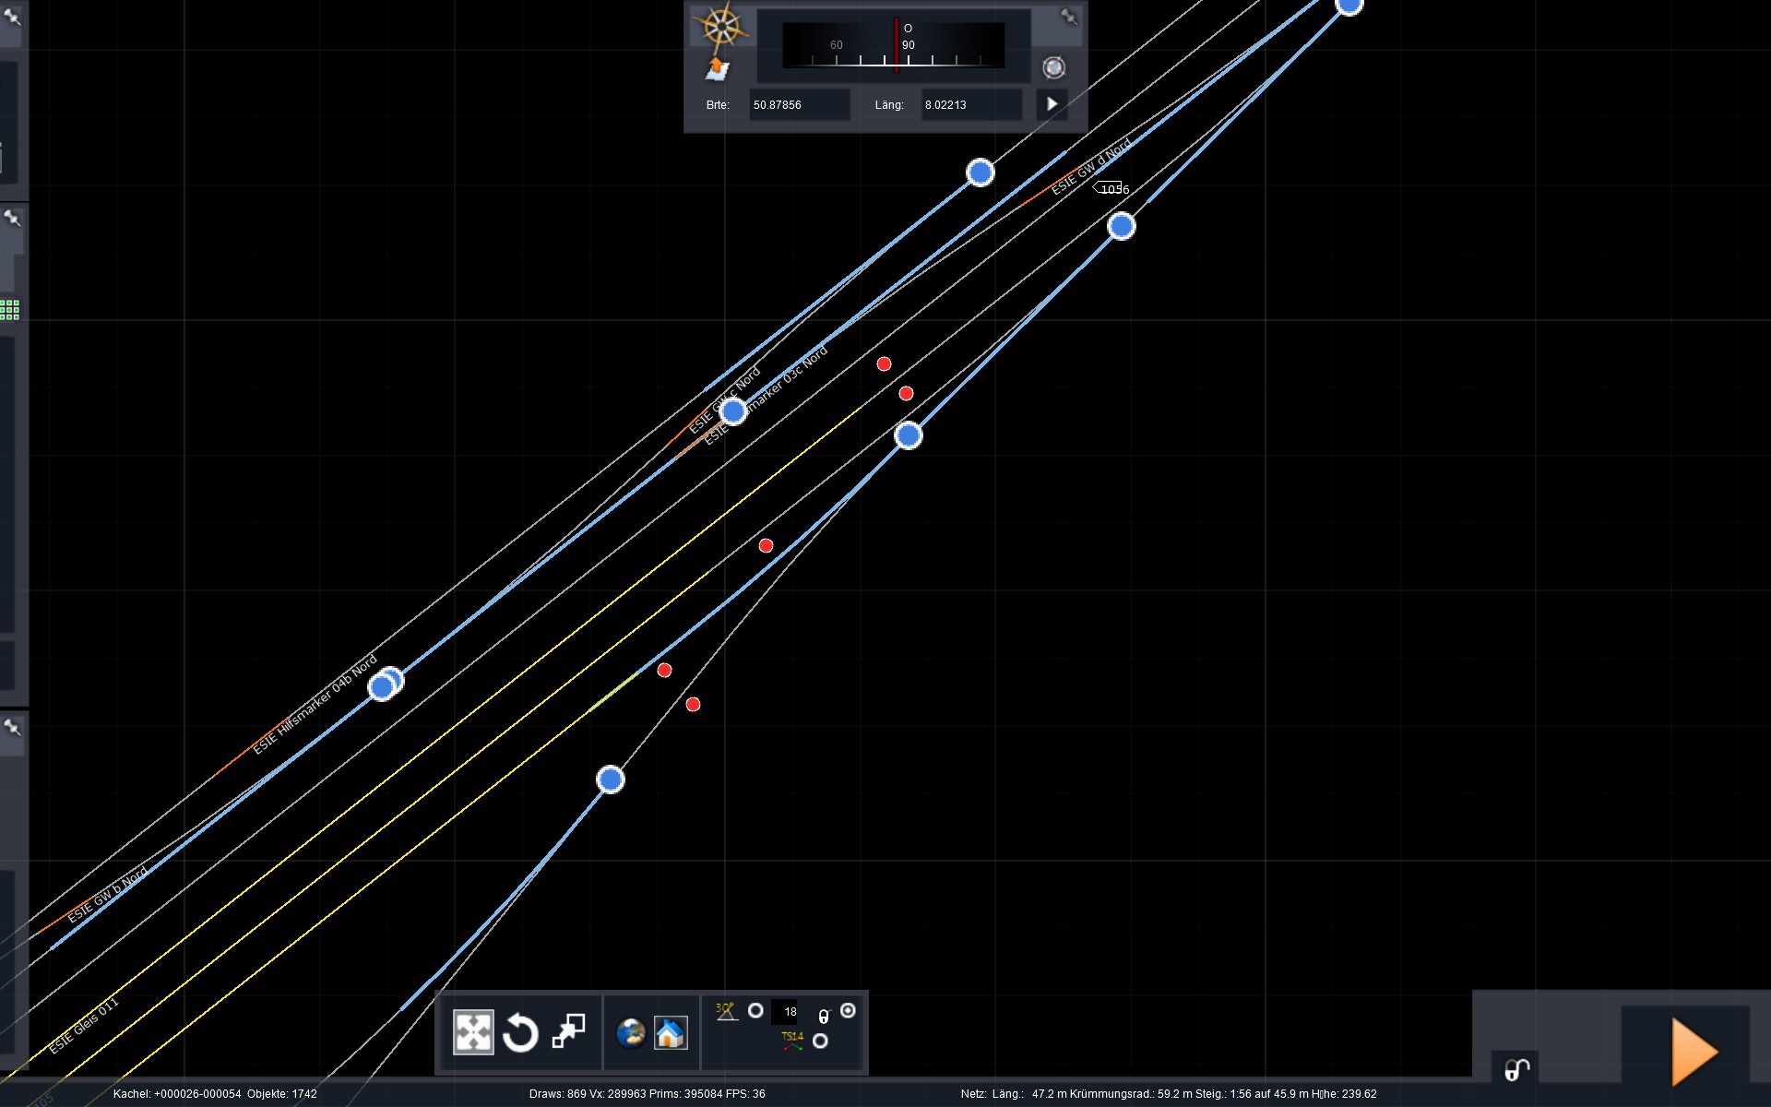Image resolution: width=1771 pixels, height=1107 pixels.
Task: Click the globe icon in bottom toolbar
Action: 631,1032
